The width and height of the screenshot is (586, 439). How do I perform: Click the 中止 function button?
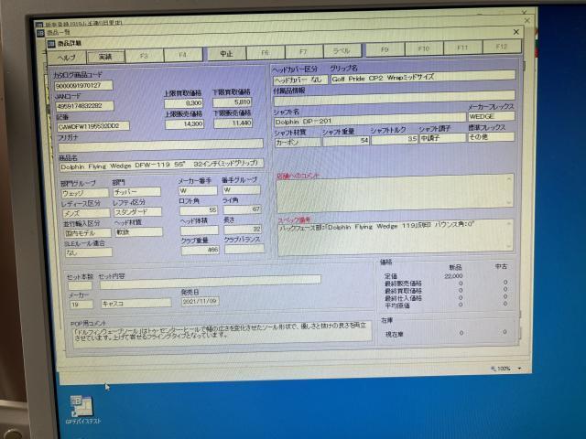coord(226,53)
